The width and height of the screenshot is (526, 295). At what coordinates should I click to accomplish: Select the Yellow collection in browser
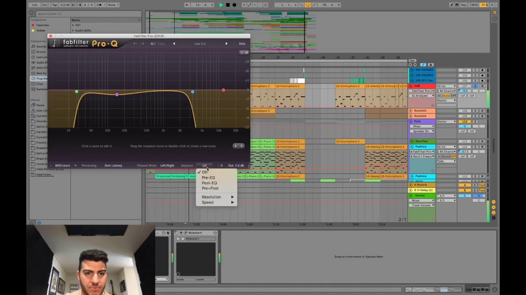[x=41, y=30]
